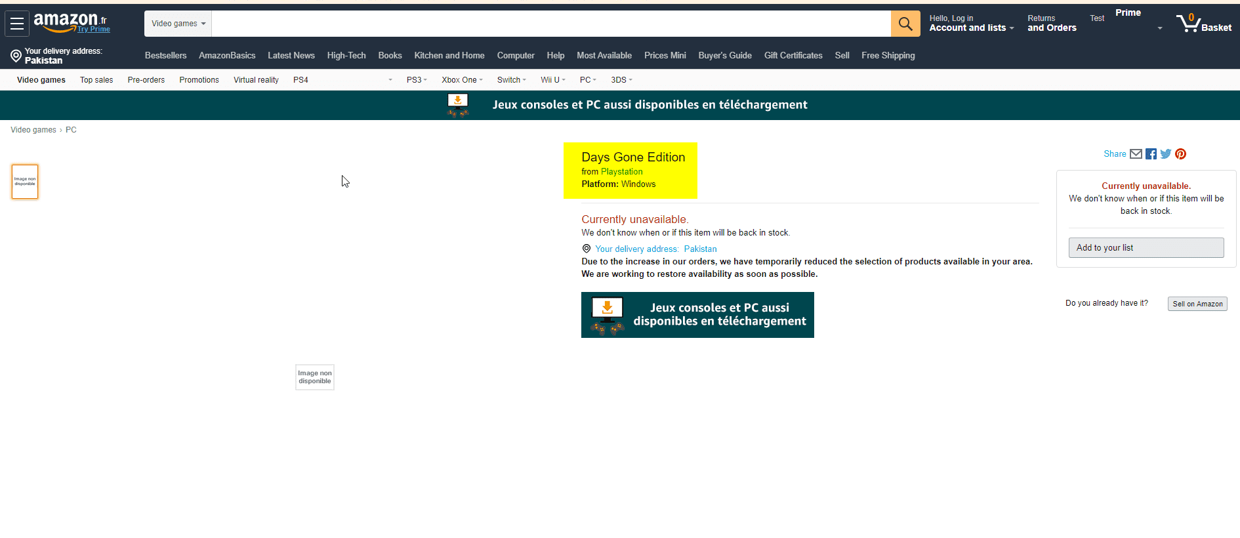Share on Pinterest icon
The image size is (1240, 538).
(1180, 154)
